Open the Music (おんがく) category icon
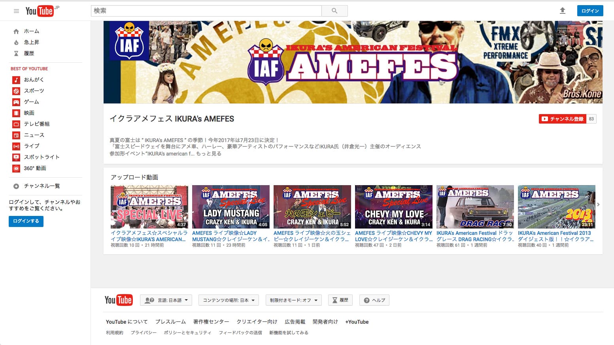Screen dimensions: 614x345 16,80
